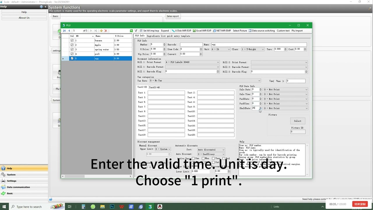Image resolution: width=373 pixels, height=210 pixels.
Task: Open Ingredients list quick entry template tab
Action: point(168,36)
